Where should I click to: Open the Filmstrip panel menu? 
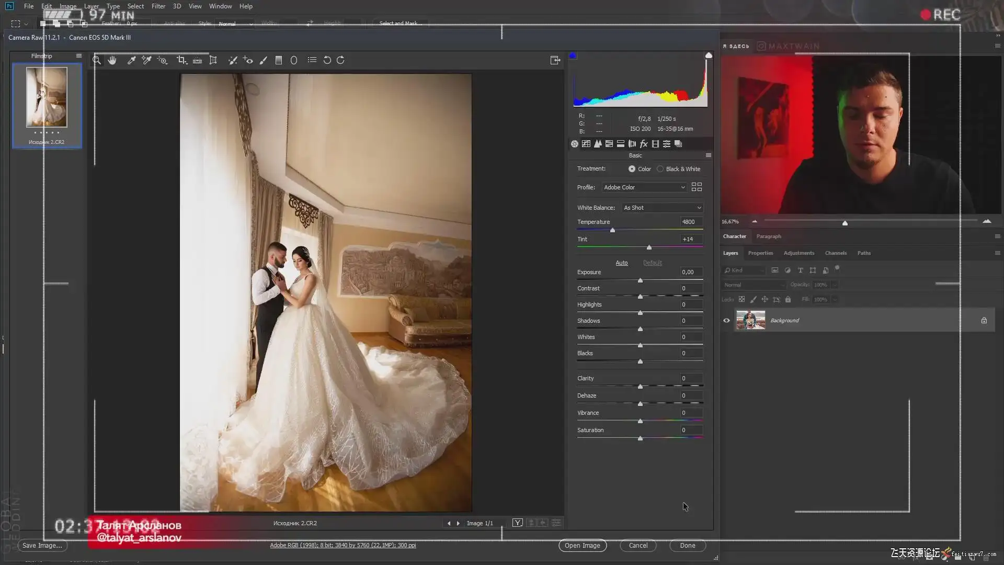click(x=79, y=56)
